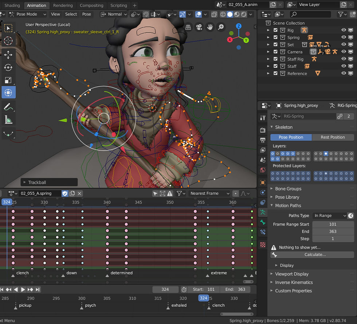
Task: Hide the Set collection with eye icon
Action: 344,44
